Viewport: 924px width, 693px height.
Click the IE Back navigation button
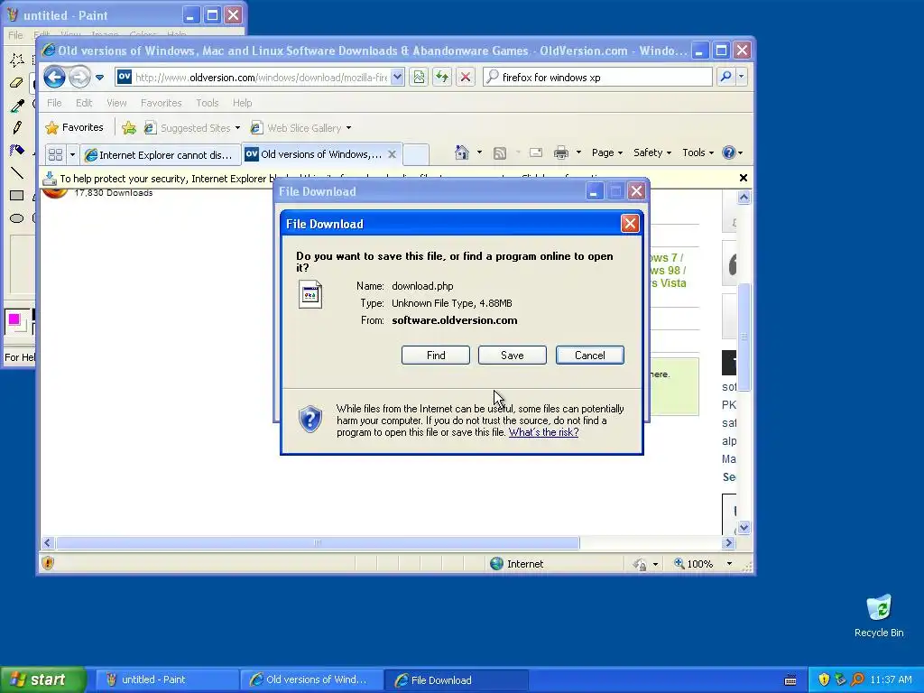pyautogui.click(x=54, y=77)
